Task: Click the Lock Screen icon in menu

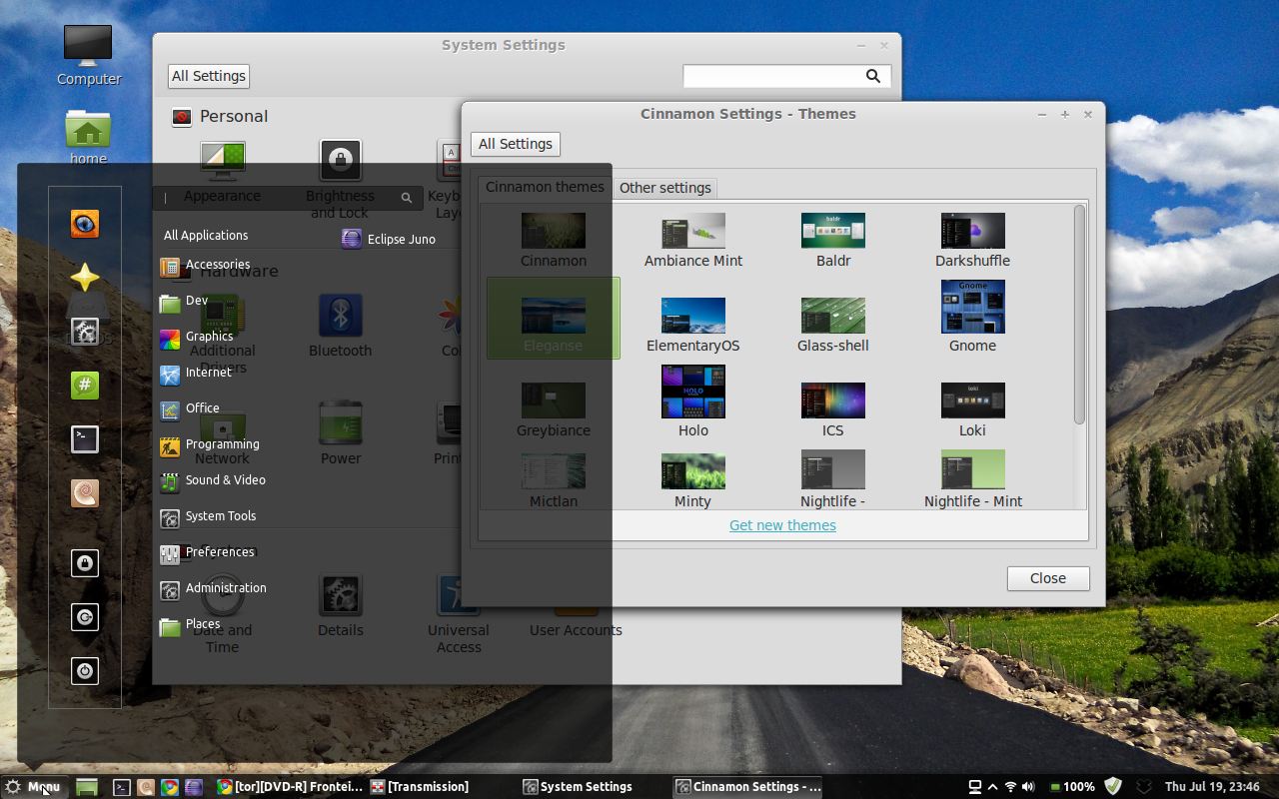Action: 85,563
